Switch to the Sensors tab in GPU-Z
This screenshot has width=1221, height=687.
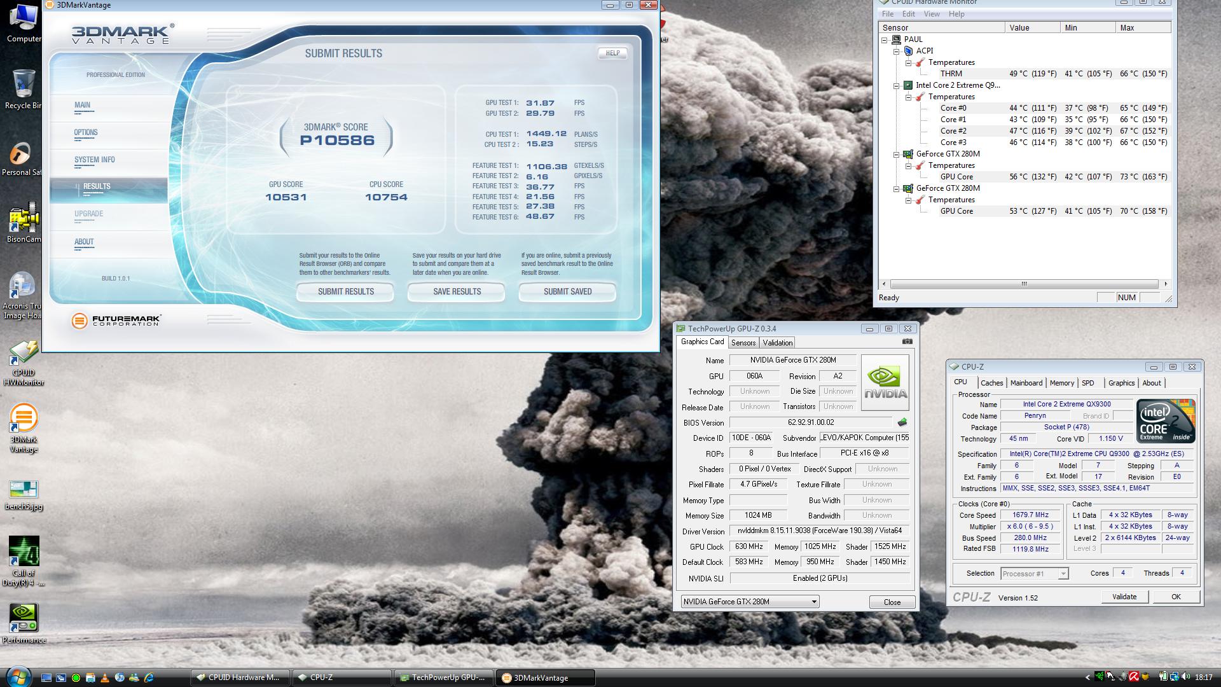coord(743,343)
